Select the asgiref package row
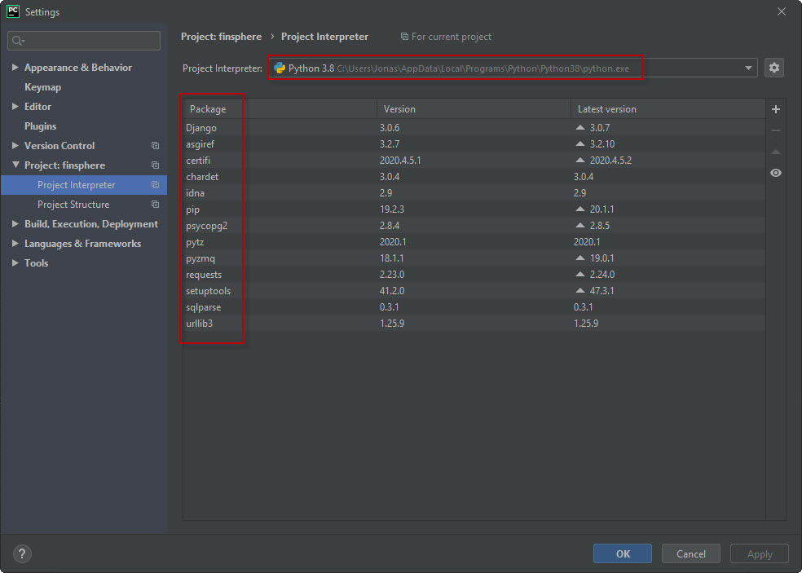Viewport: 802px width, 573px height. click(474, 143)
